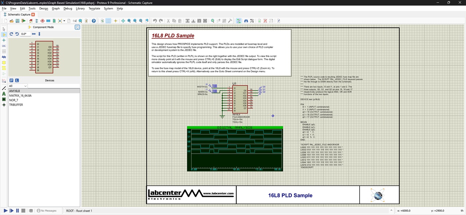Toggle the panel pin button beside Component Mode
The height and width of the screenshot is (215, 466).
(x=77, y=27)
